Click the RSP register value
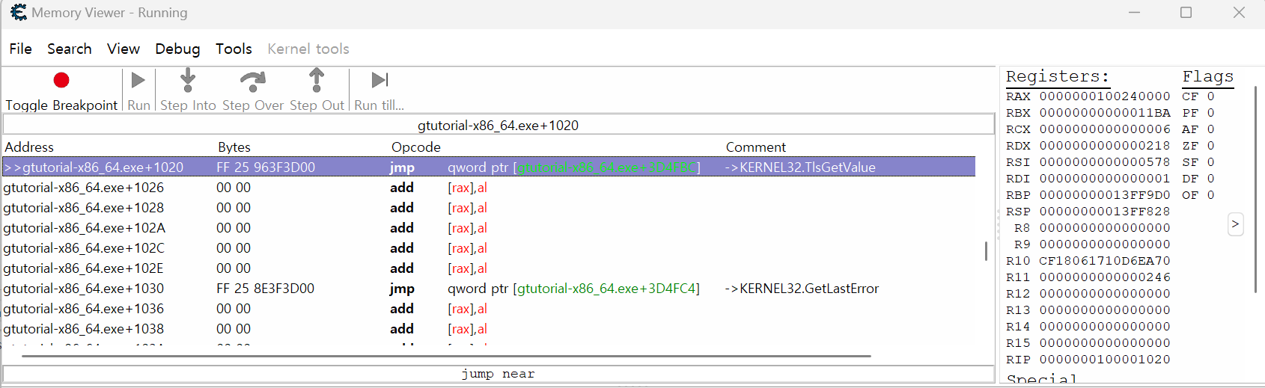1265x388 pixels. click(1105, 212)
